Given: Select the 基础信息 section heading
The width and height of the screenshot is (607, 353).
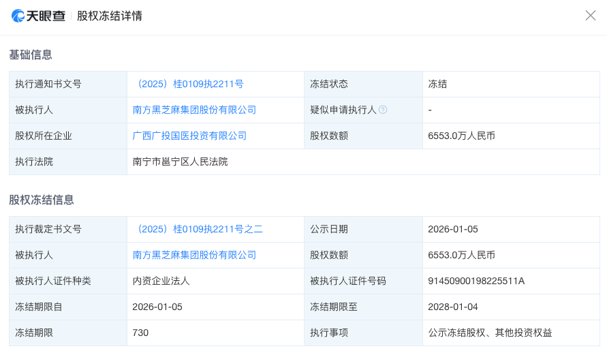Looking at the screenshot, I should [x=31, y=55].
